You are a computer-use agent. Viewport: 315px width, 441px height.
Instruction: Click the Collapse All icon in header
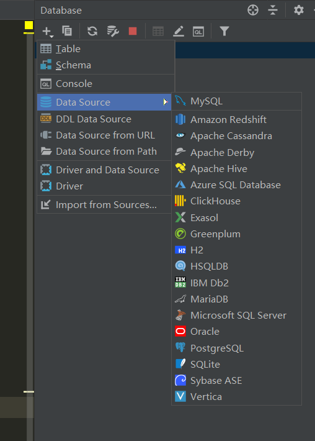coord(273,10)
